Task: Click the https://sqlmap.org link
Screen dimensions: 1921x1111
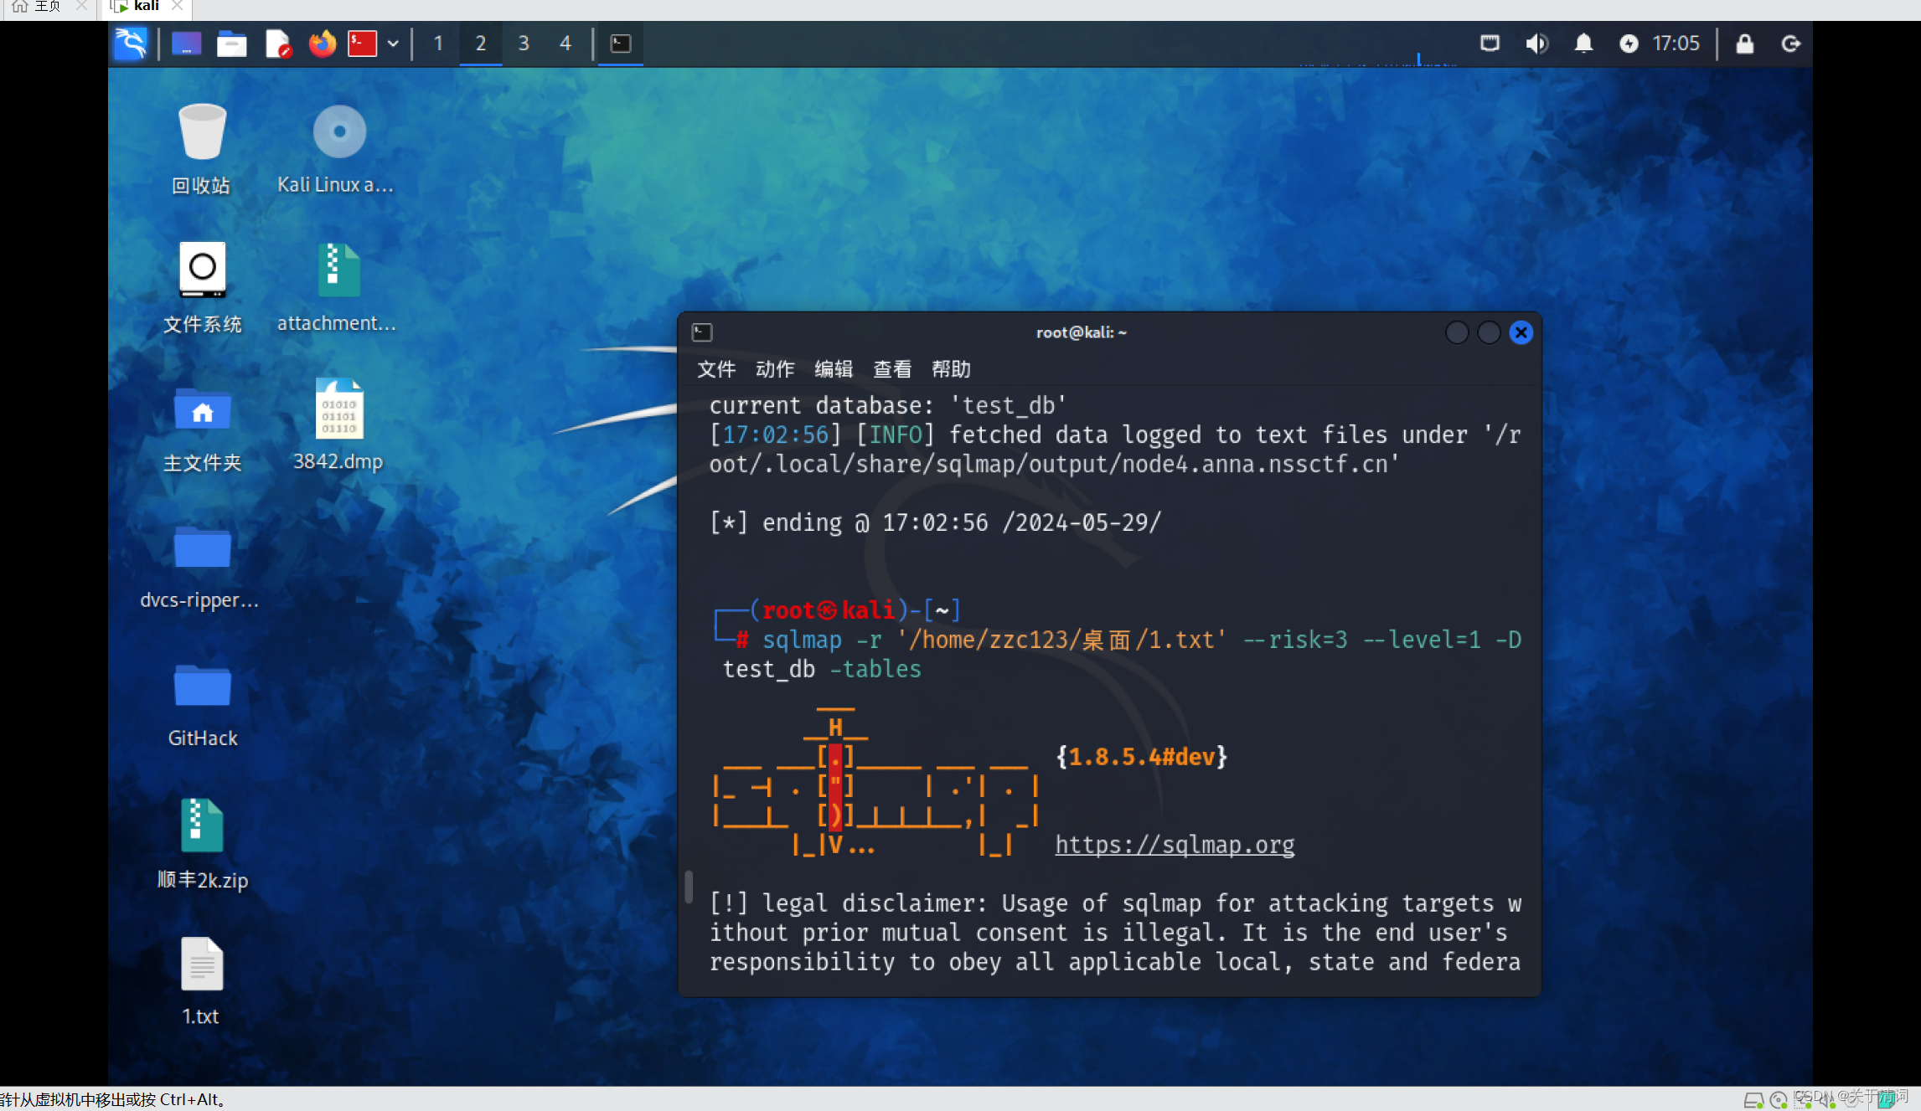Action: point(1175,845)
